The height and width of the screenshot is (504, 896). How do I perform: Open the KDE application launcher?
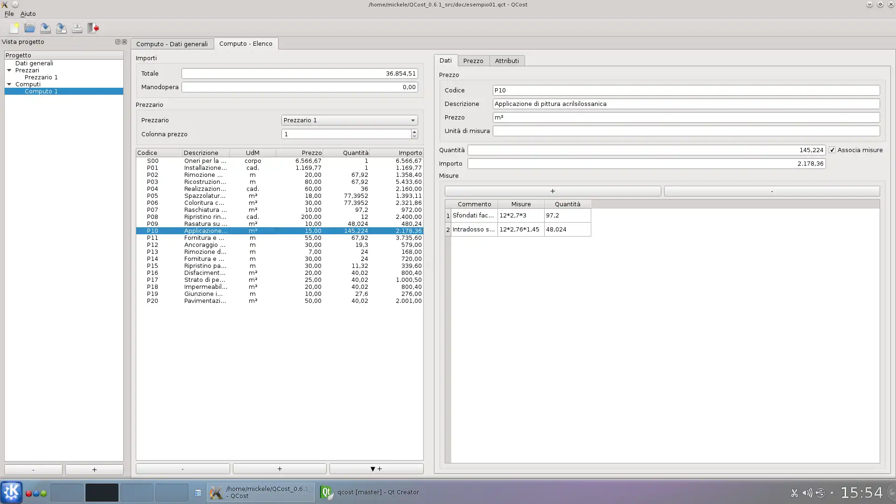click(x=11, y=492)
